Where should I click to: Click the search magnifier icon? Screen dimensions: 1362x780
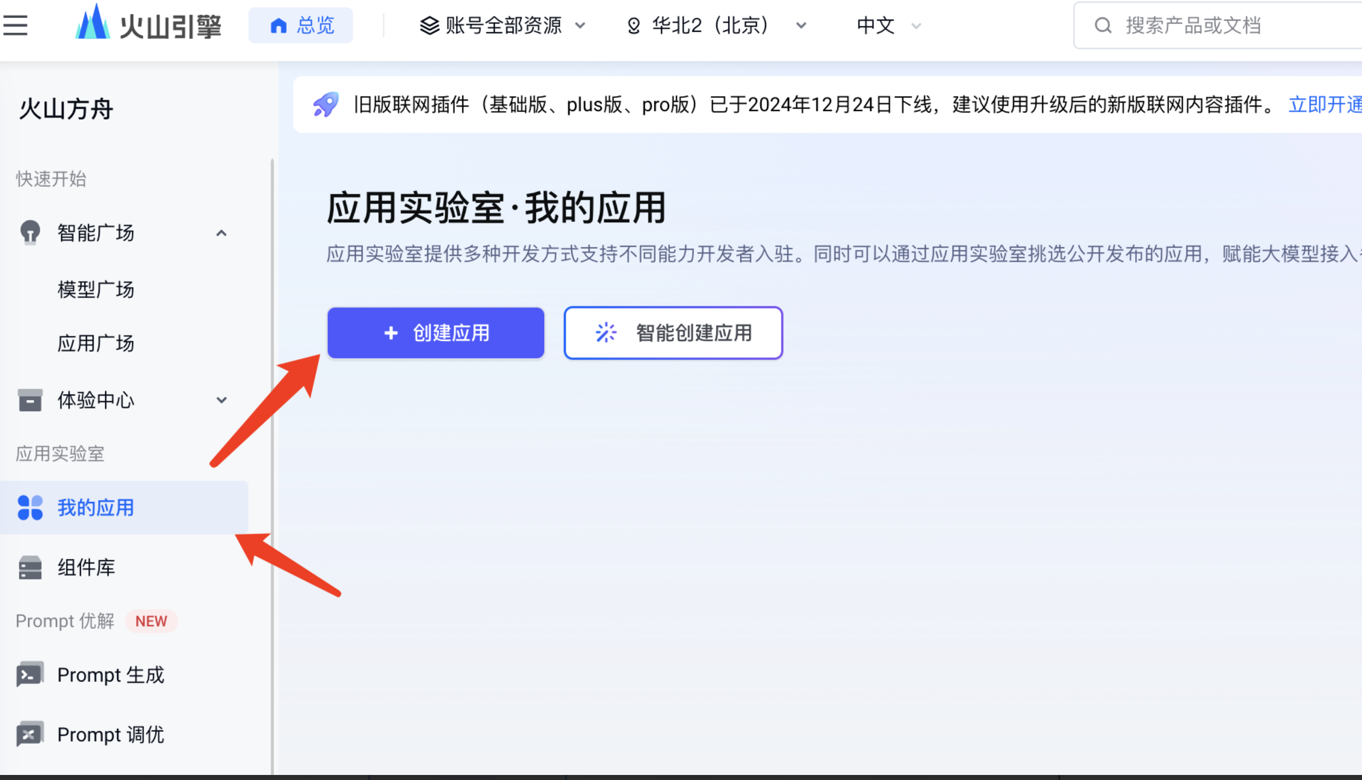[1102, 25]
